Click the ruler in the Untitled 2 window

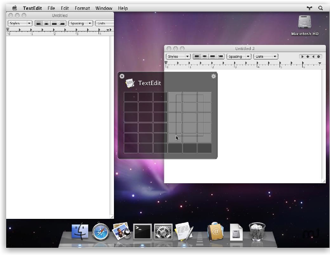click(245, 65)
